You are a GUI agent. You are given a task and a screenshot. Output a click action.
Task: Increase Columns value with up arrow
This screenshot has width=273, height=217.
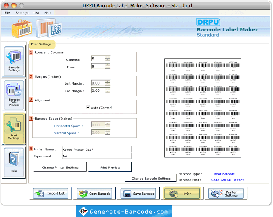[x=108, y=57]
